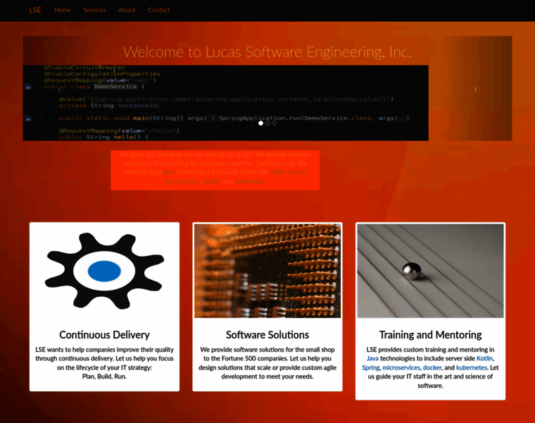Screen dimensions: 535x423
Task: Open the About page from navbar
Action: tap(127, 10)
